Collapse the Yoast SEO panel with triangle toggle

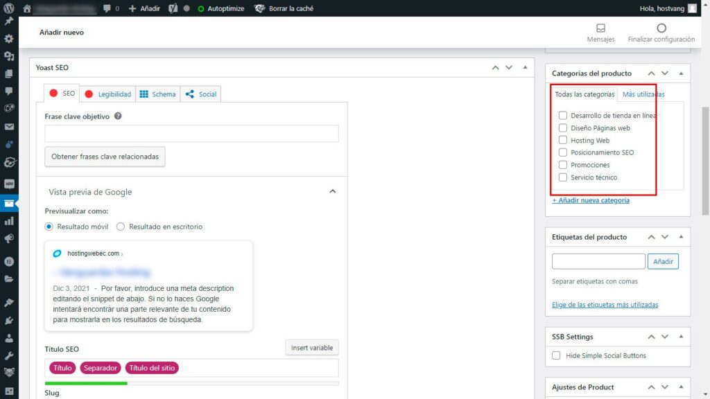pos(525,67)
